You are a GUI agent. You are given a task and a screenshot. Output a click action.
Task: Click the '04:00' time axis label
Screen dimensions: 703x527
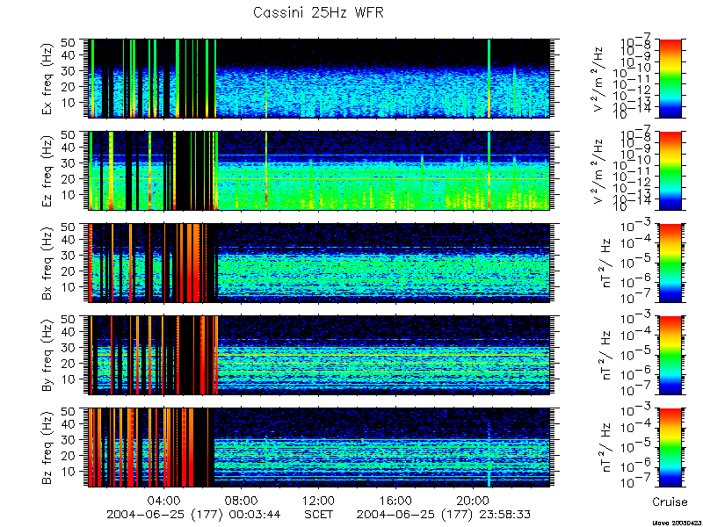[x=165, y=500]
